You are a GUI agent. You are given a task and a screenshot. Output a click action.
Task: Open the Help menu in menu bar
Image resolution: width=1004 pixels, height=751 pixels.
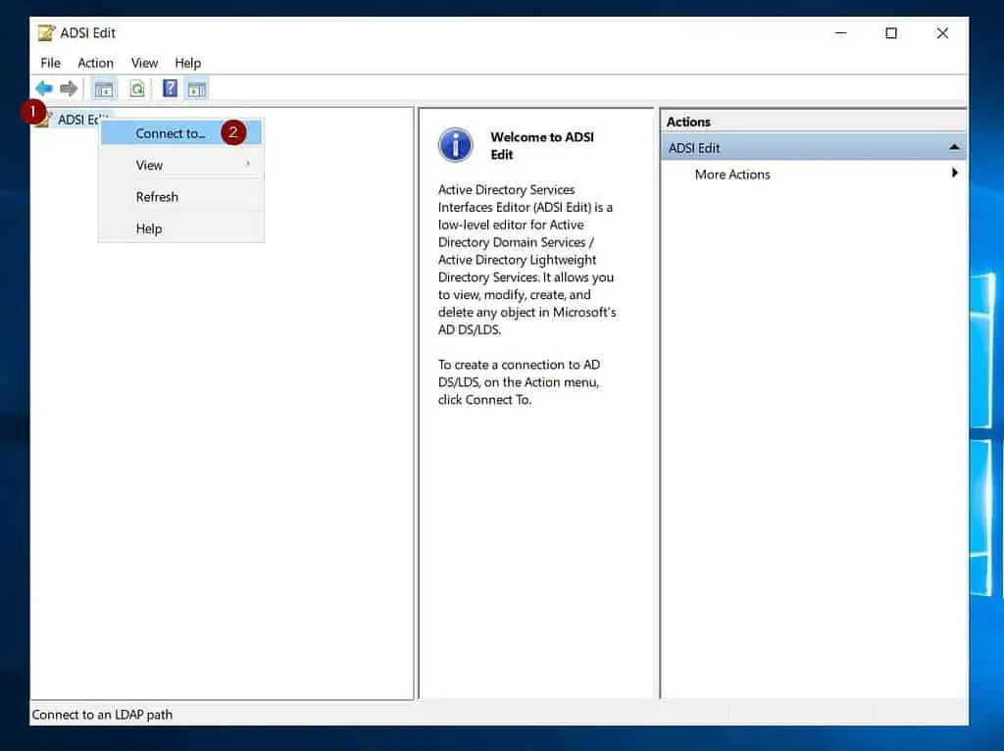(187, 63)
